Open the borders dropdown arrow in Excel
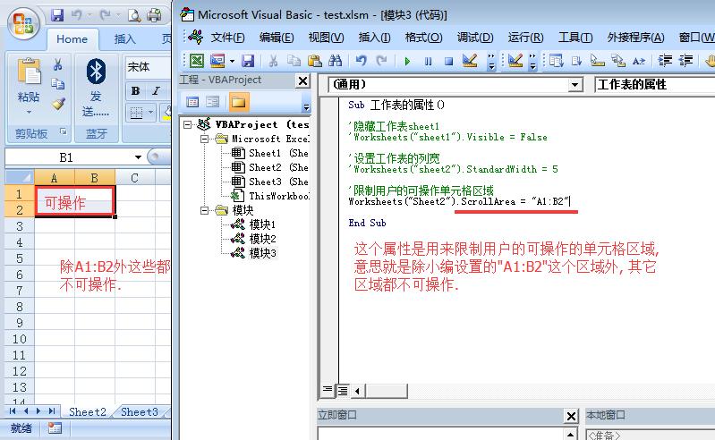Viewport: 715px width, 440px height. (150, 112)
